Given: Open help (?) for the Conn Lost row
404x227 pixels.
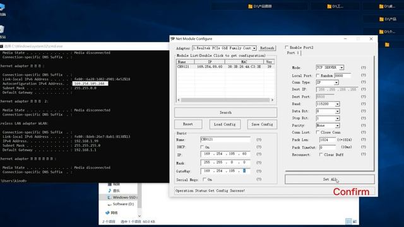Looking at the screenshot, I should click(364, 132).
